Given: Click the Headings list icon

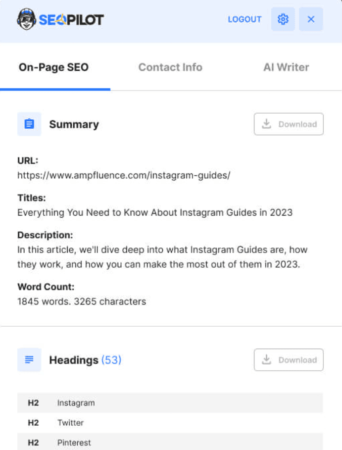Looking at the screenshot, I should point(29,360).
